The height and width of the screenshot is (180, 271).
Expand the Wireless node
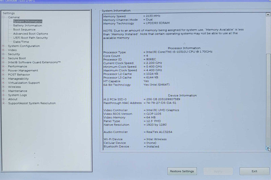(x=3, y=87)
